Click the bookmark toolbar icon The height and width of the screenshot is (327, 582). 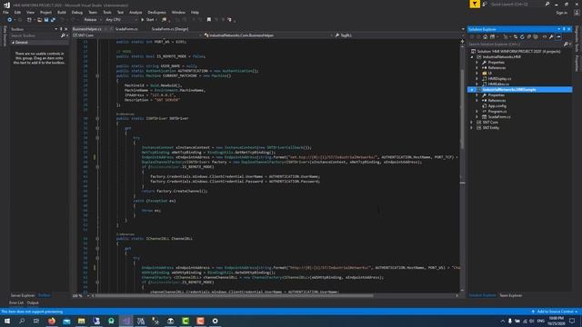(x=209, y=20)
